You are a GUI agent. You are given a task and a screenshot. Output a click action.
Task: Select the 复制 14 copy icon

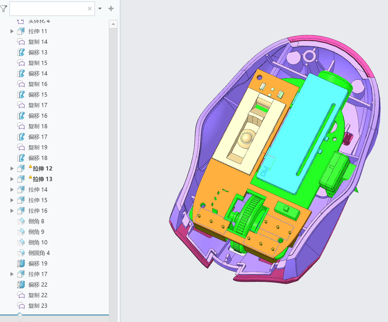[x=21, y=42]
